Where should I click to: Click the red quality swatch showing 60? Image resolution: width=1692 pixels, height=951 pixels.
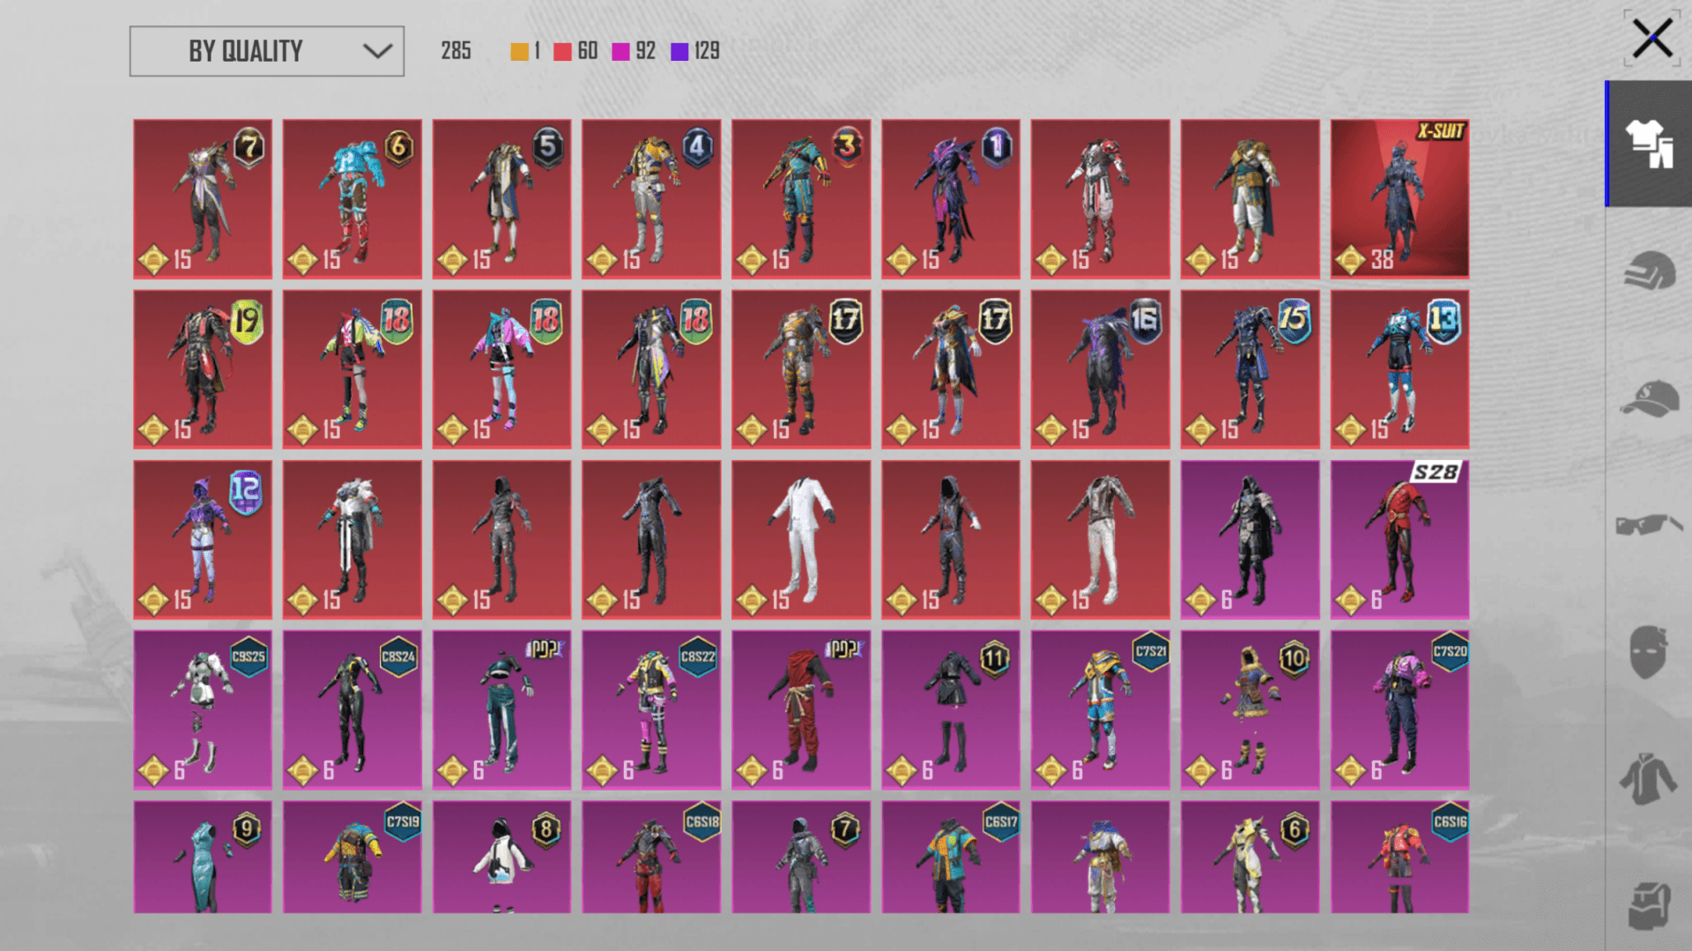(562, 52)
